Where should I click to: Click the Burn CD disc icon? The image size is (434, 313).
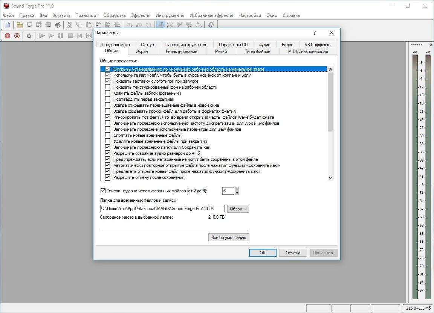pyautogui.click(x=58, y=25)
